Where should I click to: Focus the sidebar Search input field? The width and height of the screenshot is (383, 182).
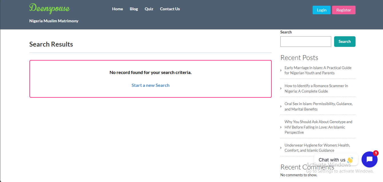305,41
